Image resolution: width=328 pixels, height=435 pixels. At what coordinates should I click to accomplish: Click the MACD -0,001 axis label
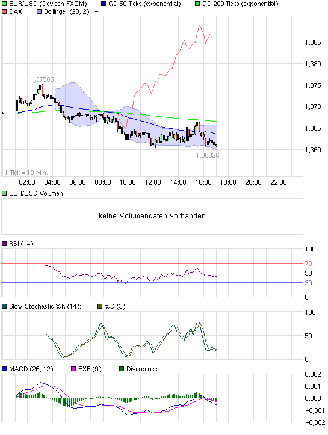point(315,410)
